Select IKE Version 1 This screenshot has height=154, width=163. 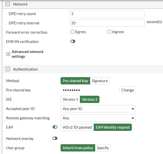point(70,99)
